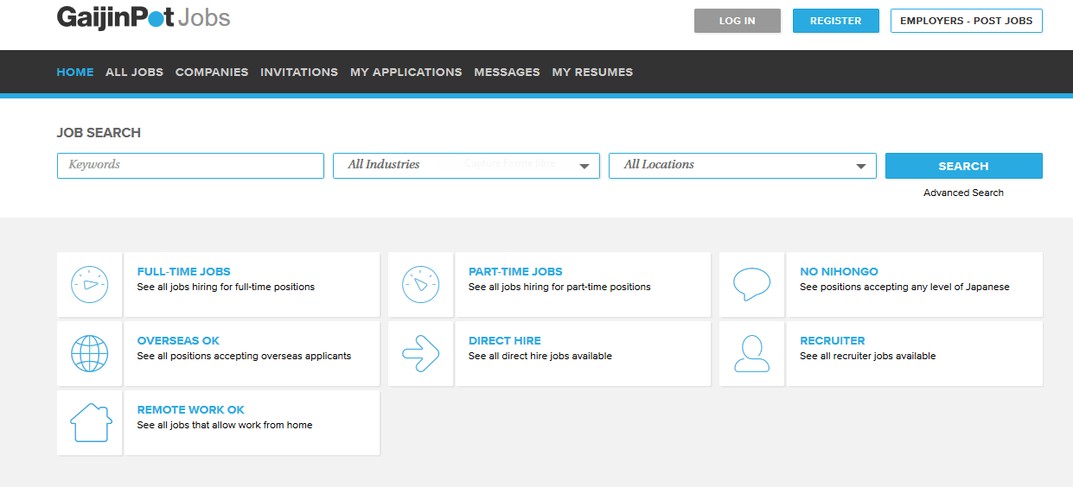This screenshot has width=1073, height=487.
Task: Click 'See all jobs that allow work from home'
Action: click(x=225, y=425)
